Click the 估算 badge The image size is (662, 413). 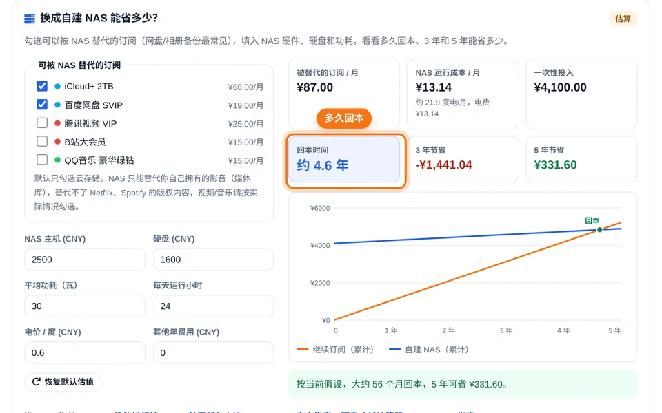(x=623, y=19)
